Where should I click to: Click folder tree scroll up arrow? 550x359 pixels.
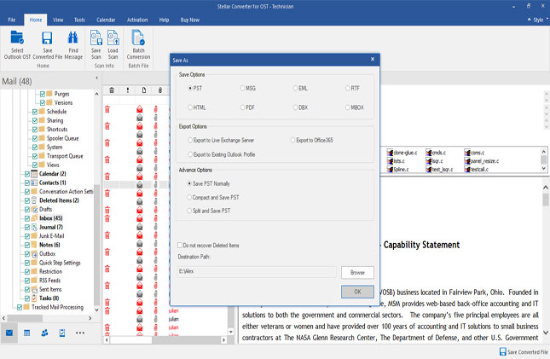97,94
